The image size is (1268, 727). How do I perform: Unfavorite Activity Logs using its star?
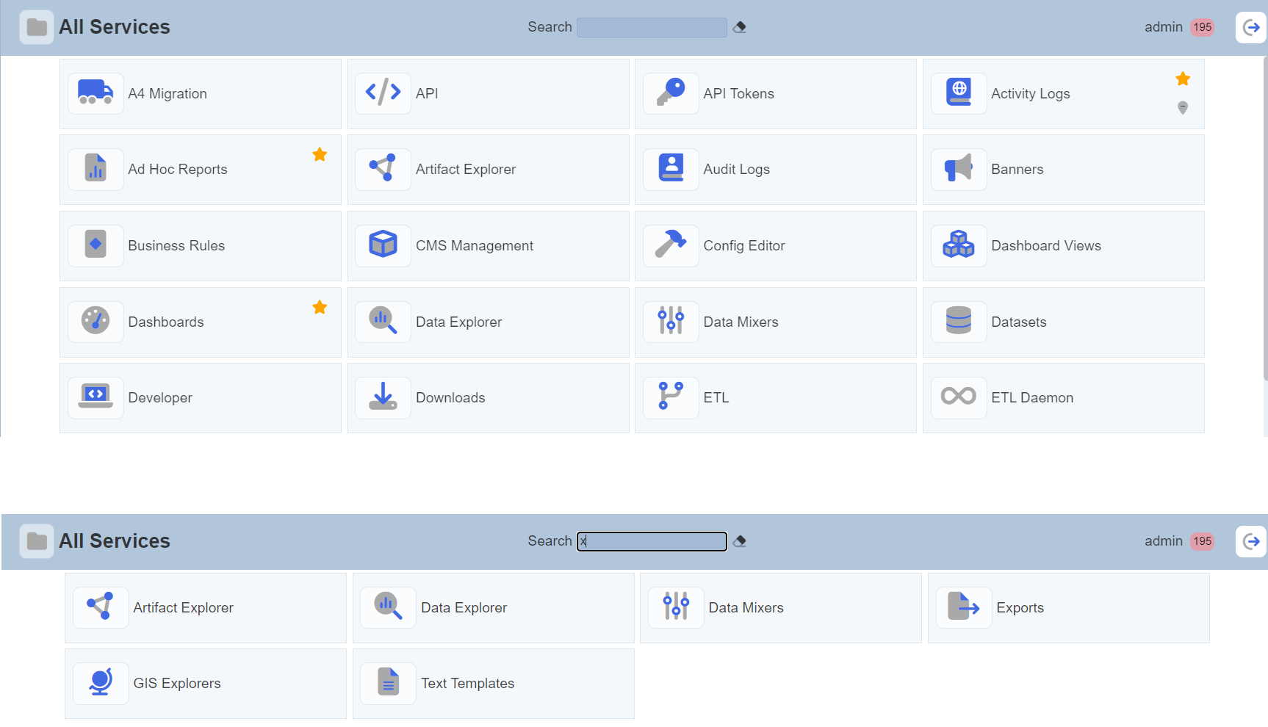pos(1182,79)
